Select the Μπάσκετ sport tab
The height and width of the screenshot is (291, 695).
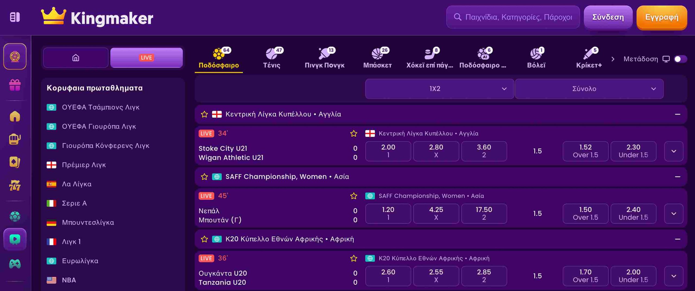click(x=377, y=58)
